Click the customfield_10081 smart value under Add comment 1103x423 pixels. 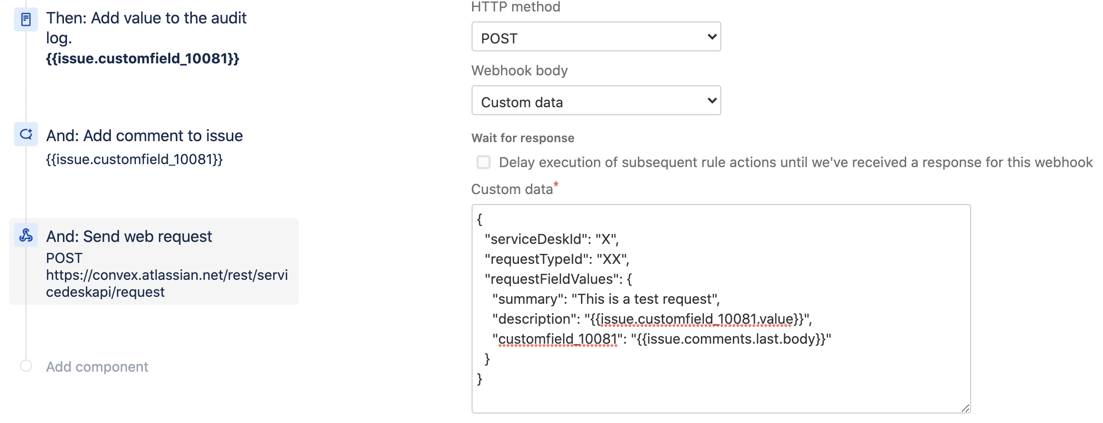pyautogui.click(x=134, y=159)
